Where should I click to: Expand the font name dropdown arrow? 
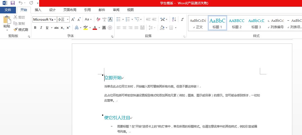pos(55,19)
